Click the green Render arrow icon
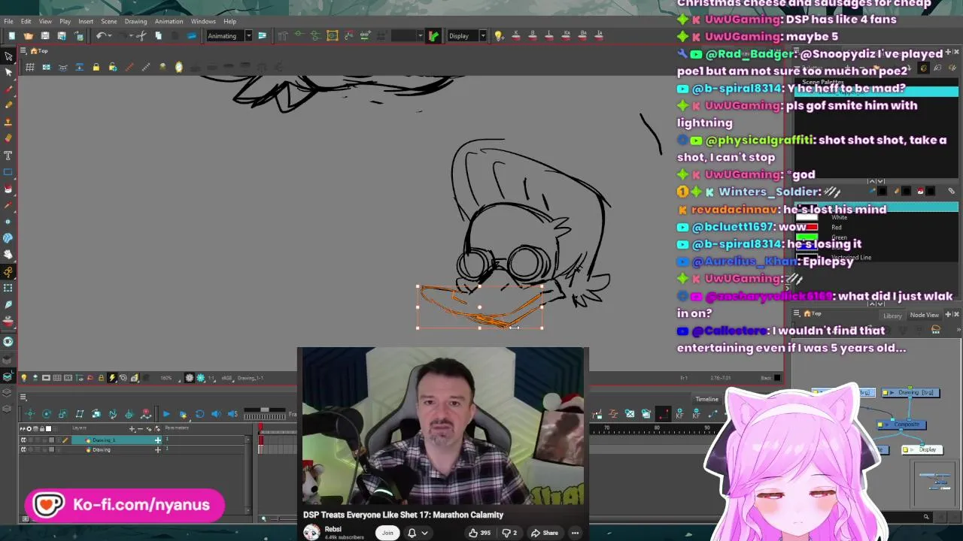The image size is (963, 541). (433, 35)
